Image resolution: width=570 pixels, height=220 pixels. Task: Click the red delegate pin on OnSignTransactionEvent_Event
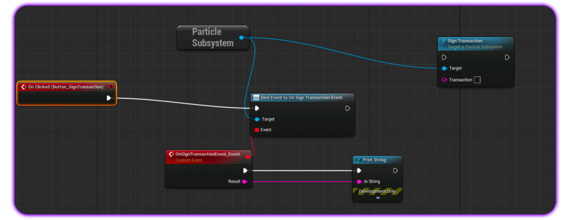pyautogui.click(x=247, y=157)
